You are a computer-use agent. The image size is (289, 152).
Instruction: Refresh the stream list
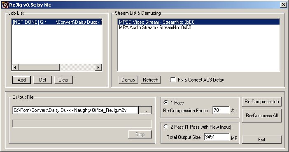(151, 80)
